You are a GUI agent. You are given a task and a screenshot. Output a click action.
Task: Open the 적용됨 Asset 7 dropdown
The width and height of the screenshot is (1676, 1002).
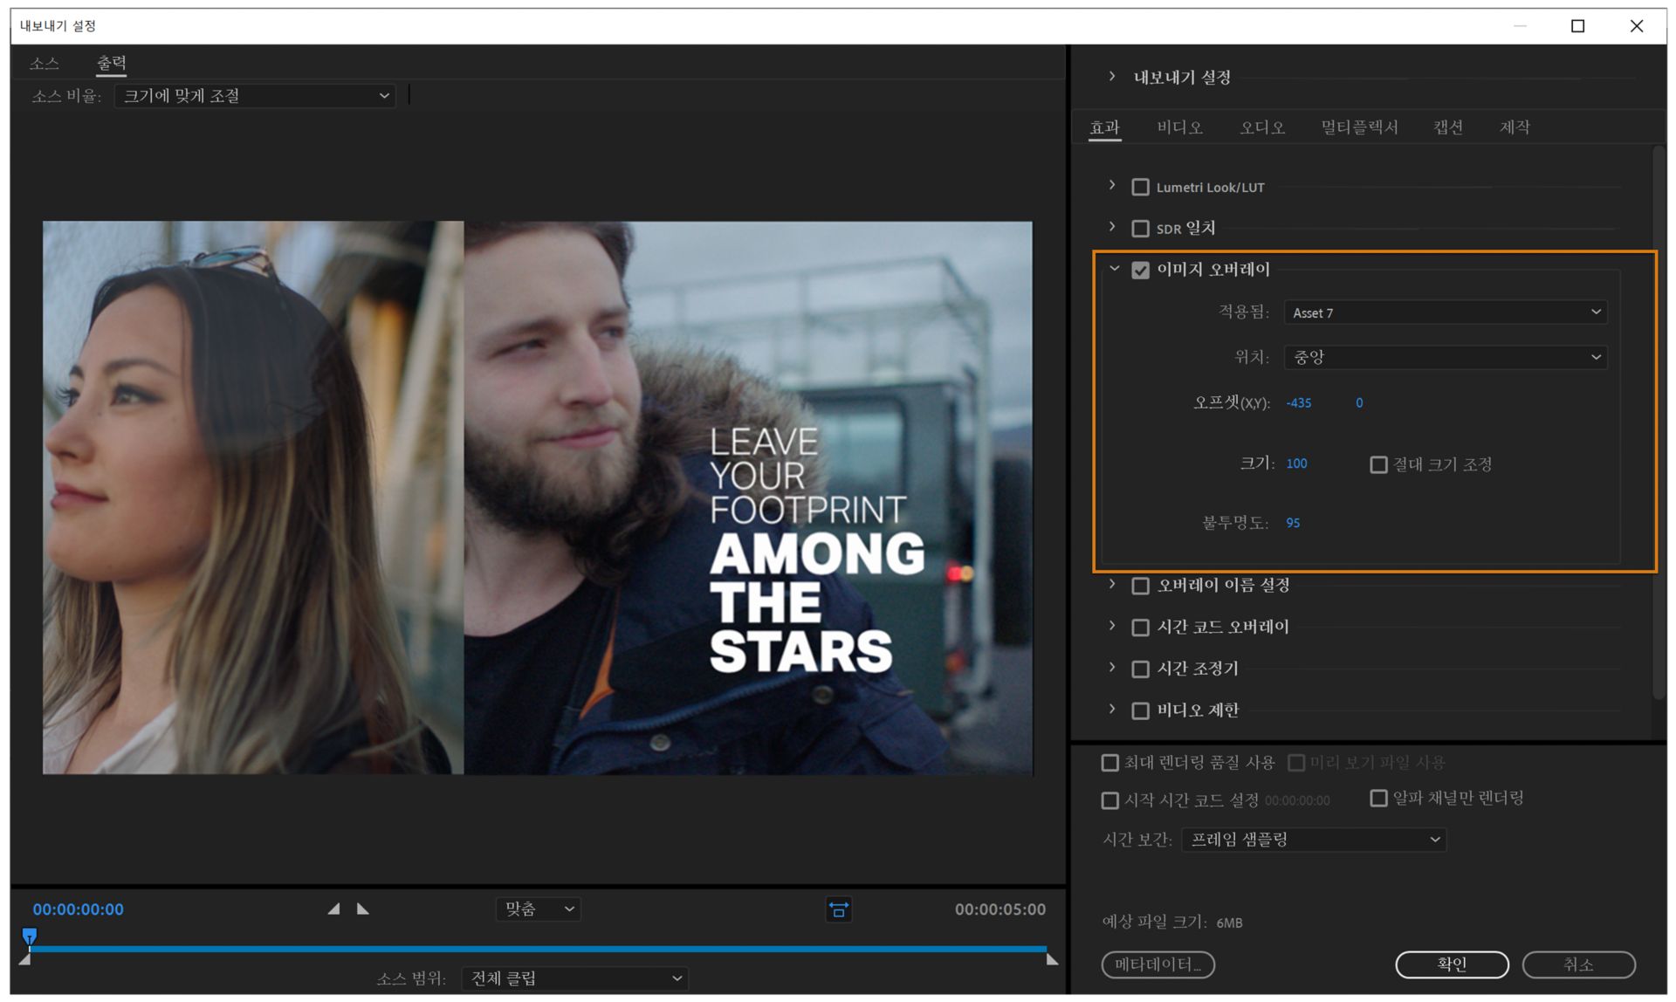[1445, 312]
